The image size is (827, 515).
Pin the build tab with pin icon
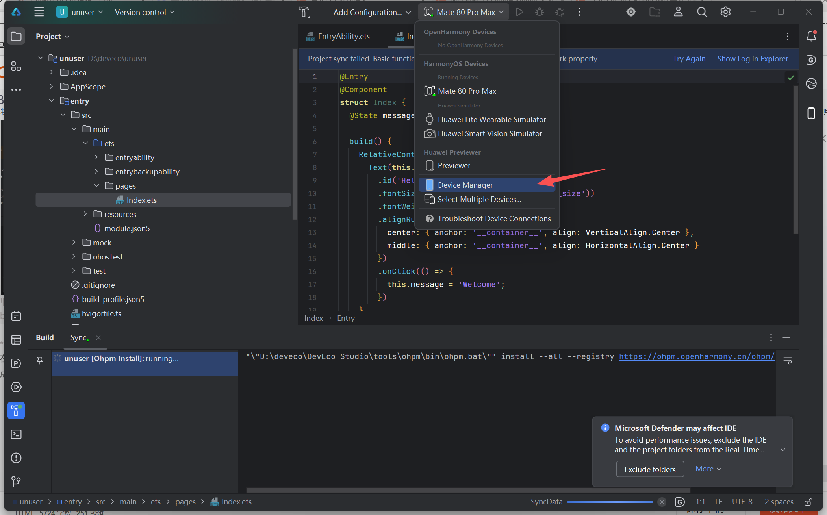tap(40, 360)
